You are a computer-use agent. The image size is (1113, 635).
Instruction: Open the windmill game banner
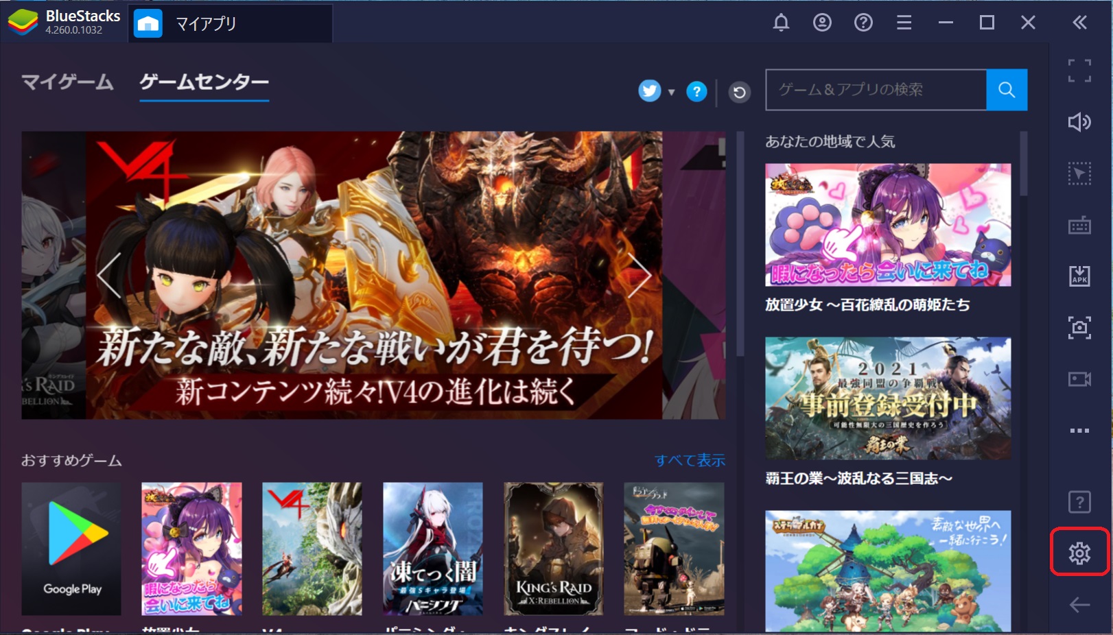(x=888, y=571)
